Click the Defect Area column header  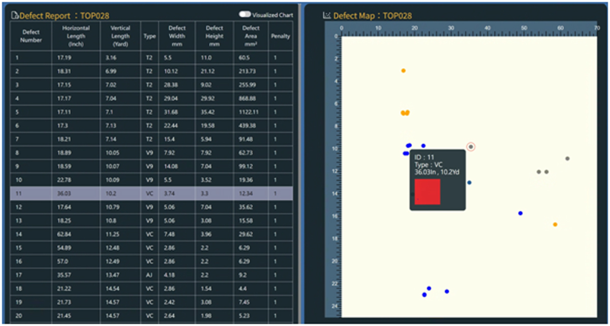pos(252,36)
